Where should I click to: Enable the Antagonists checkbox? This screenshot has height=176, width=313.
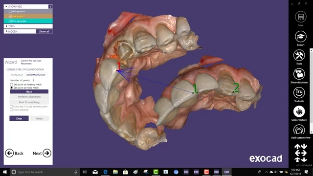click(x=10, y=11)
